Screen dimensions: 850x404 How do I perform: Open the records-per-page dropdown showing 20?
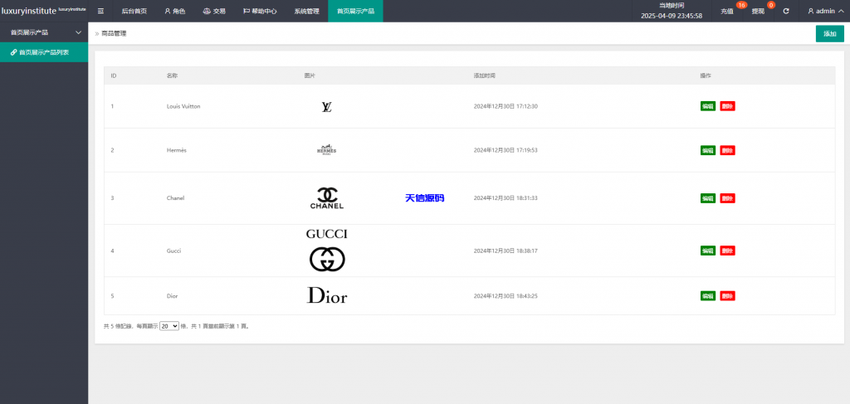tap(169, 326)
